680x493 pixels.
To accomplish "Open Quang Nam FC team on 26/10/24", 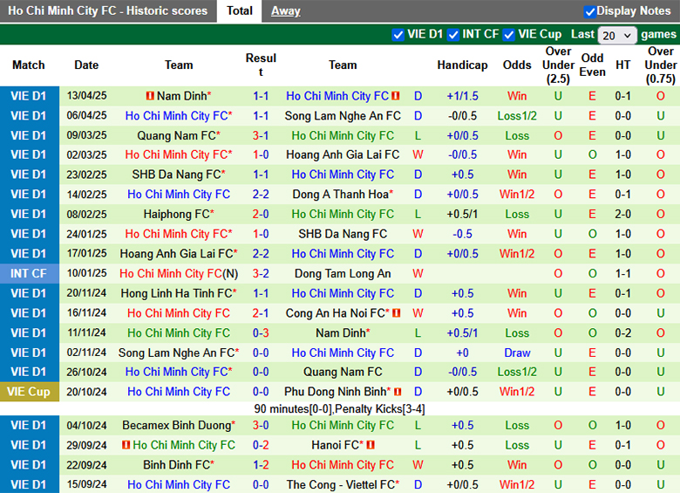I will coord(343,372).
